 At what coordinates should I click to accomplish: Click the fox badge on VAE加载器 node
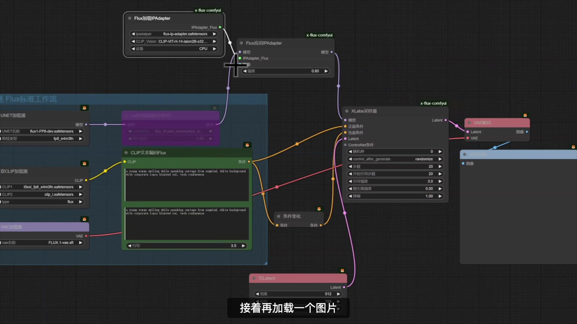tap(84, 219)
